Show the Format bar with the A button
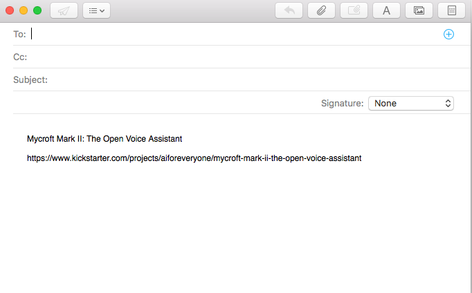Image resolution: width=472 pixels, height=293 pixels. (386, 11)
